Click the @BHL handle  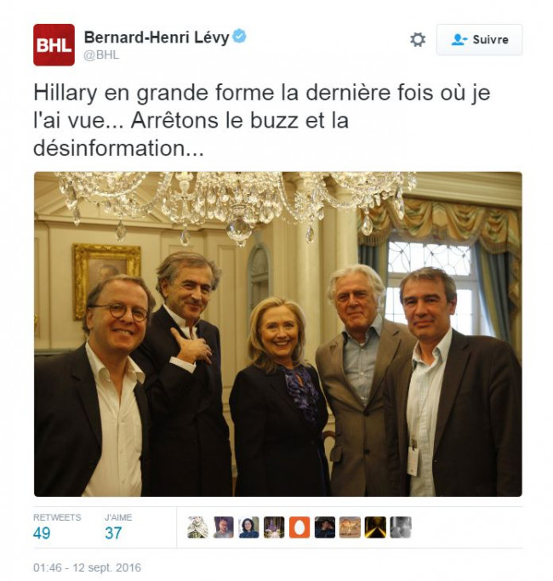pos(101,54)
